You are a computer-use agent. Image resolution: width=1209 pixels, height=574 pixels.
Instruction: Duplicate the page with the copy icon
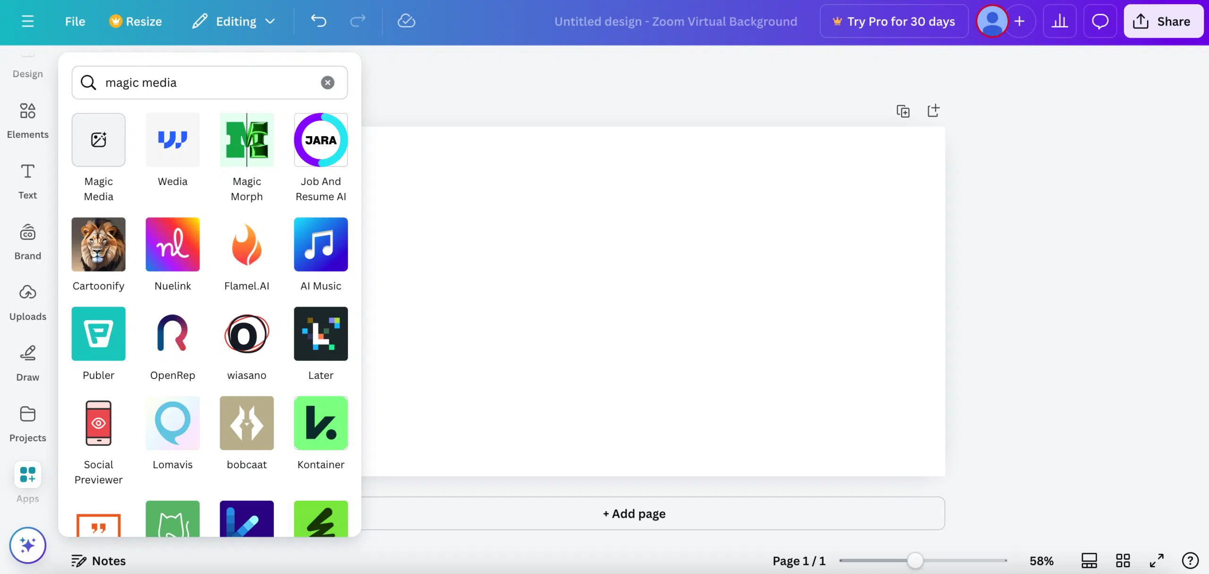(x=903, y=111)
